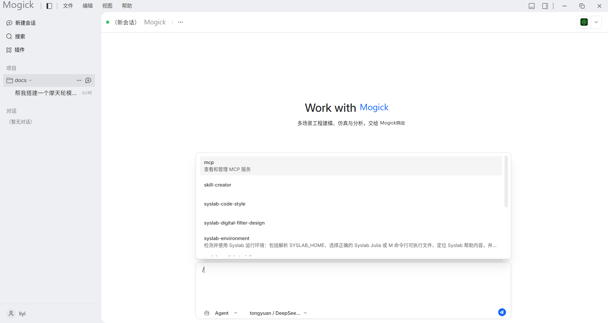Toggle the bottom panel layout icon
This screenshot has width=608, height=323.
pos(532,6)
